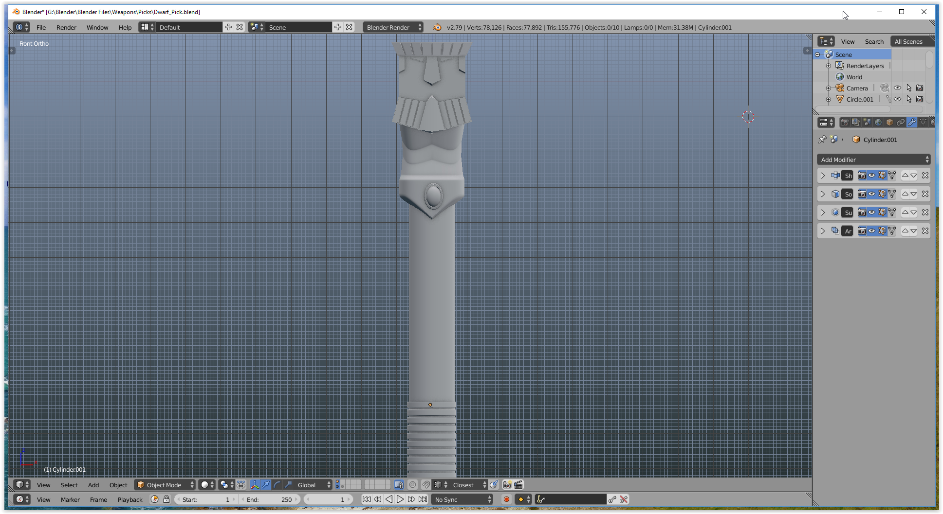This screenshot has width=943, height=514.
Task: Toggle render visibility for Circle.001
Action: (x=919, y=99)
